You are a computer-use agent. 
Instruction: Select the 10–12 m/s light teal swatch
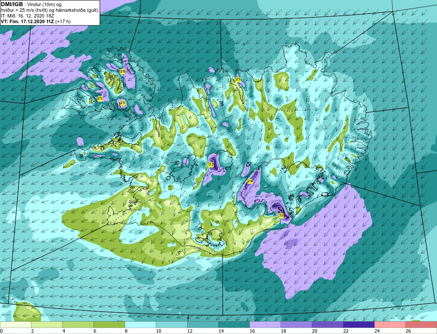click(172, 325)
